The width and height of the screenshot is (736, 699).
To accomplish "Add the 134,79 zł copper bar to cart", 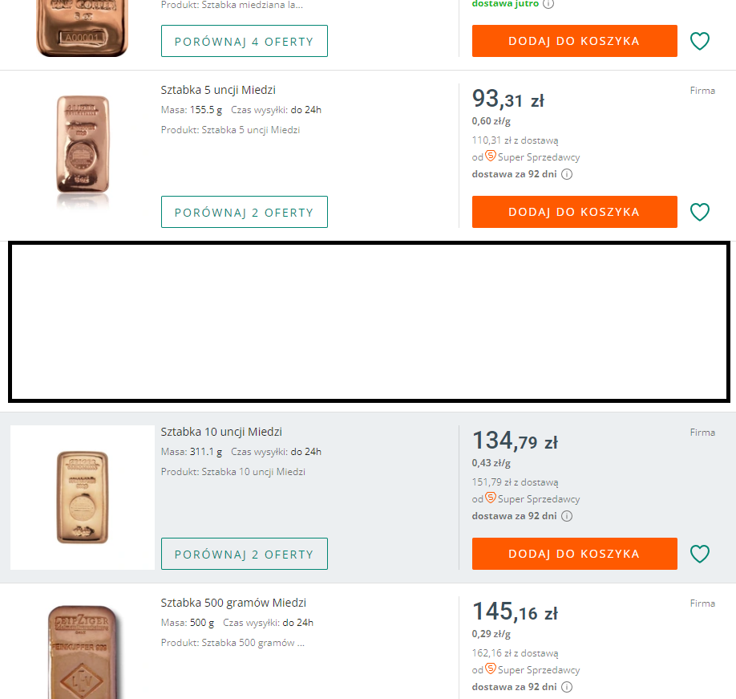I will click(574, 554).
